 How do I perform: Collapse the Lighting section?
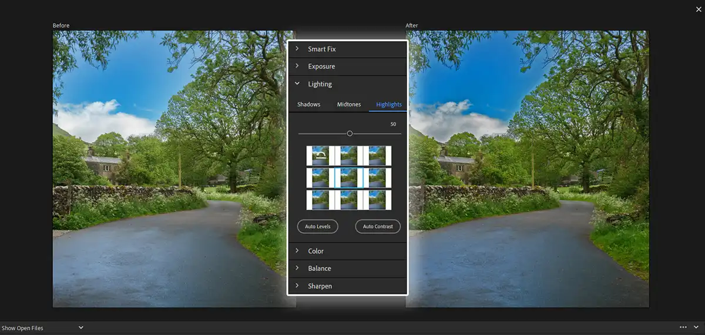(x=348, y=84)
